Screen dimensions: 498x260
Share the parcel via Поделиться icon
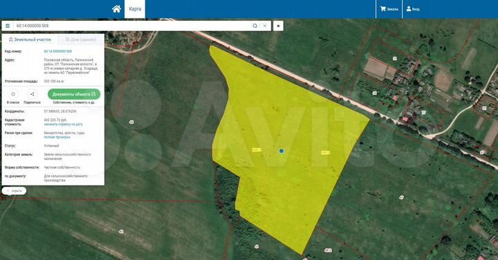(32, 94)
